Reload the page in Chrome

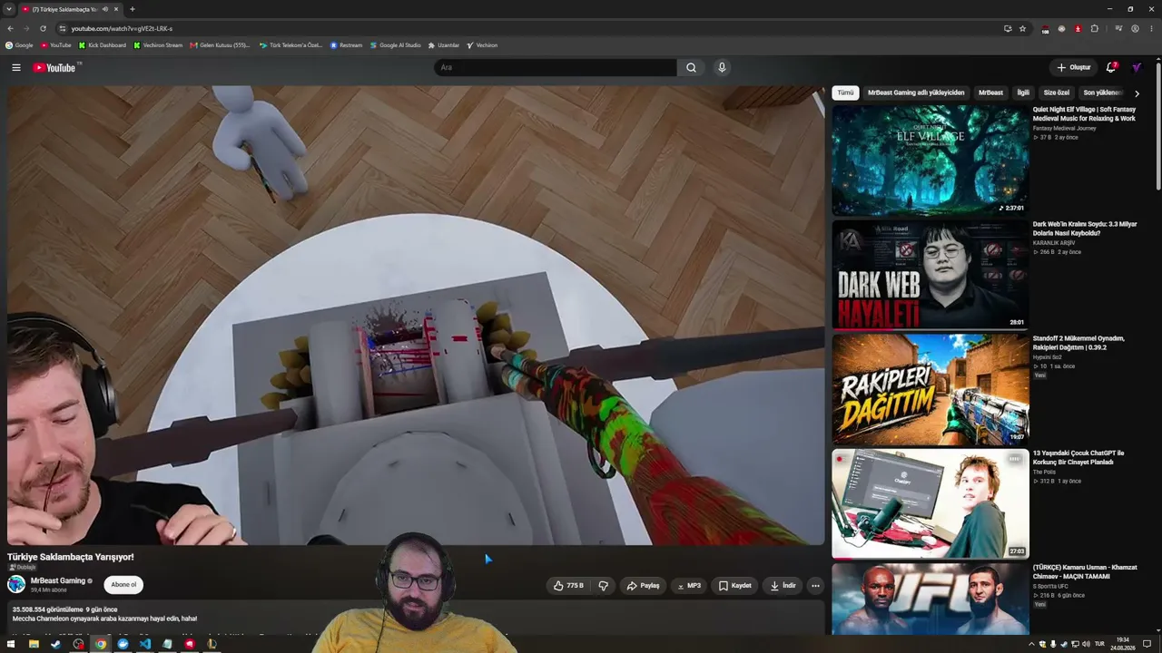(x=43, y=28)
